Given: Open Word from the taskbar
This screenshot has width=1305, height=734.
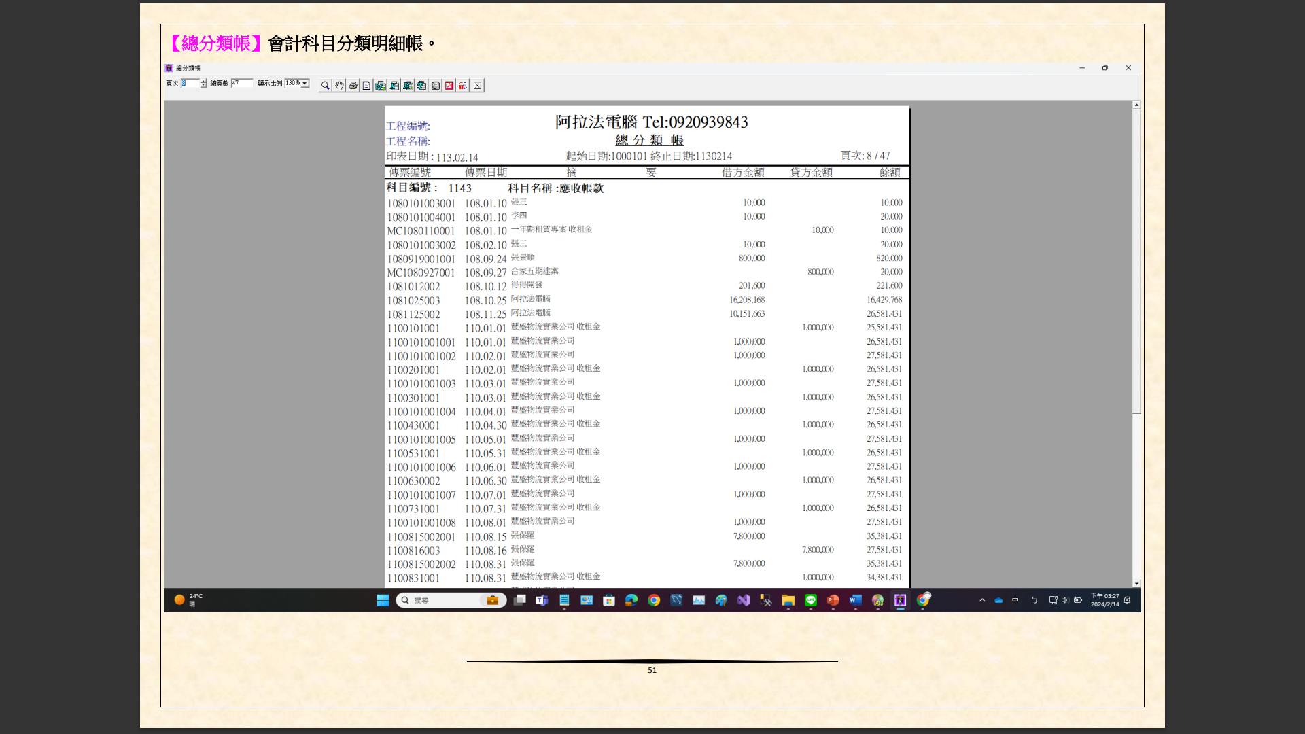Looking at the screenshot, I should click(856, 600).
